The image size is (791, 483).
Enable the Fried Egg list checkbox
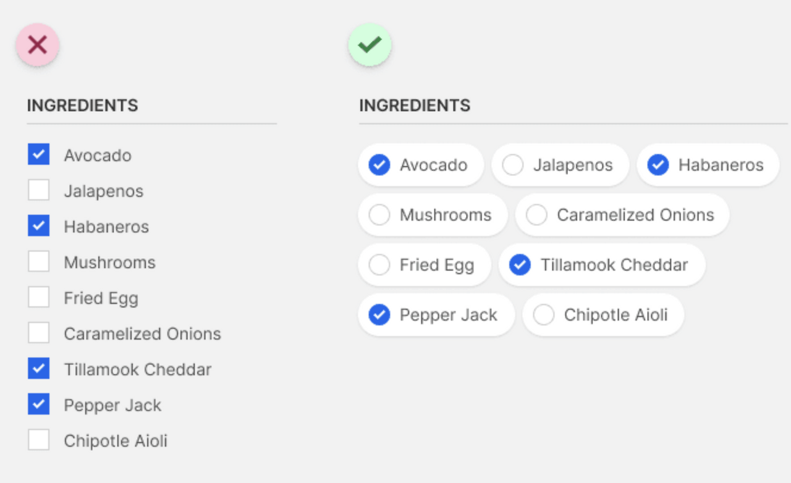[38, 298]
